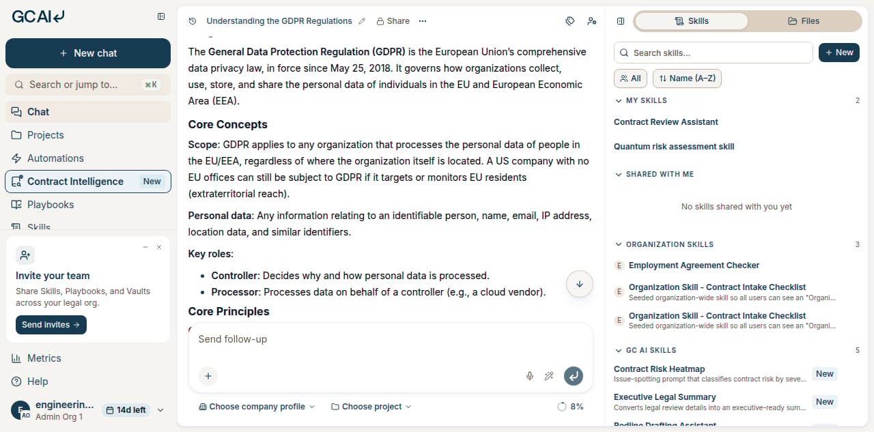Click the Send invites button

(x=51, y=325)
